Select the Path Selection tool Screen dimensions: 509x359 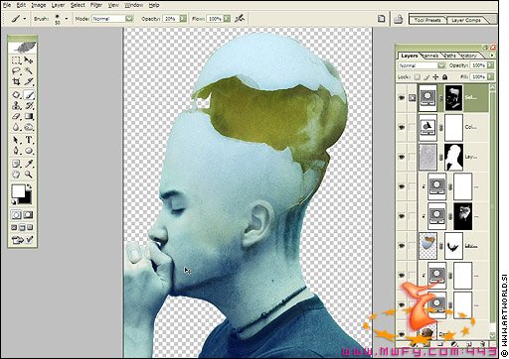coord(16,140)
